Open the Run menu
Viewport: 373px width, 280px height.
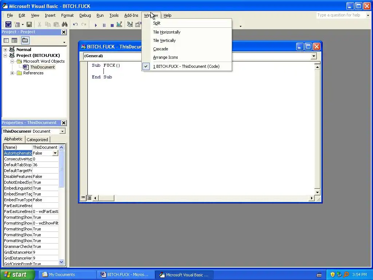coord(100,15)
